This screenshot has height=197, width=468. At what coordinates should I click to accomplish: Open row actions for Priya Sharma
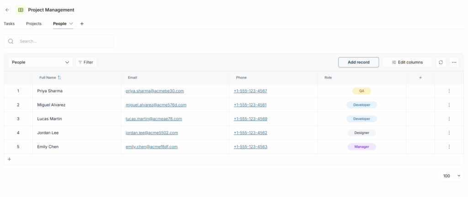[x=449, y=91]
